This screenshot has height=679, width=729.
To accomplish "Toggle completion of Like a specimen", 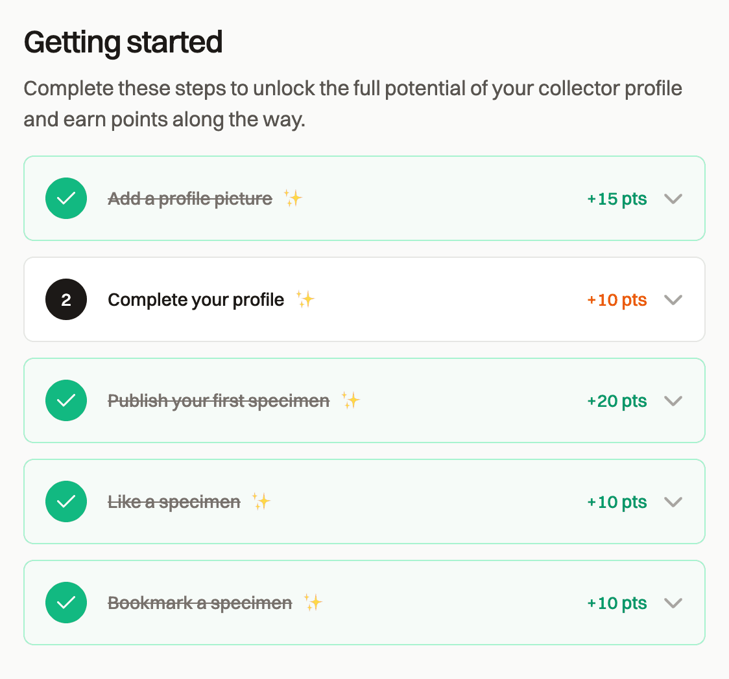I will click(66, 501).
